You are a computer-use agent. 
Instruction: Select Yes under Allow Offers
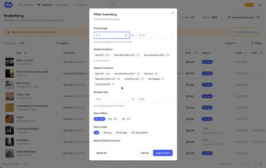pyautogui.click(x=113, y=119)
